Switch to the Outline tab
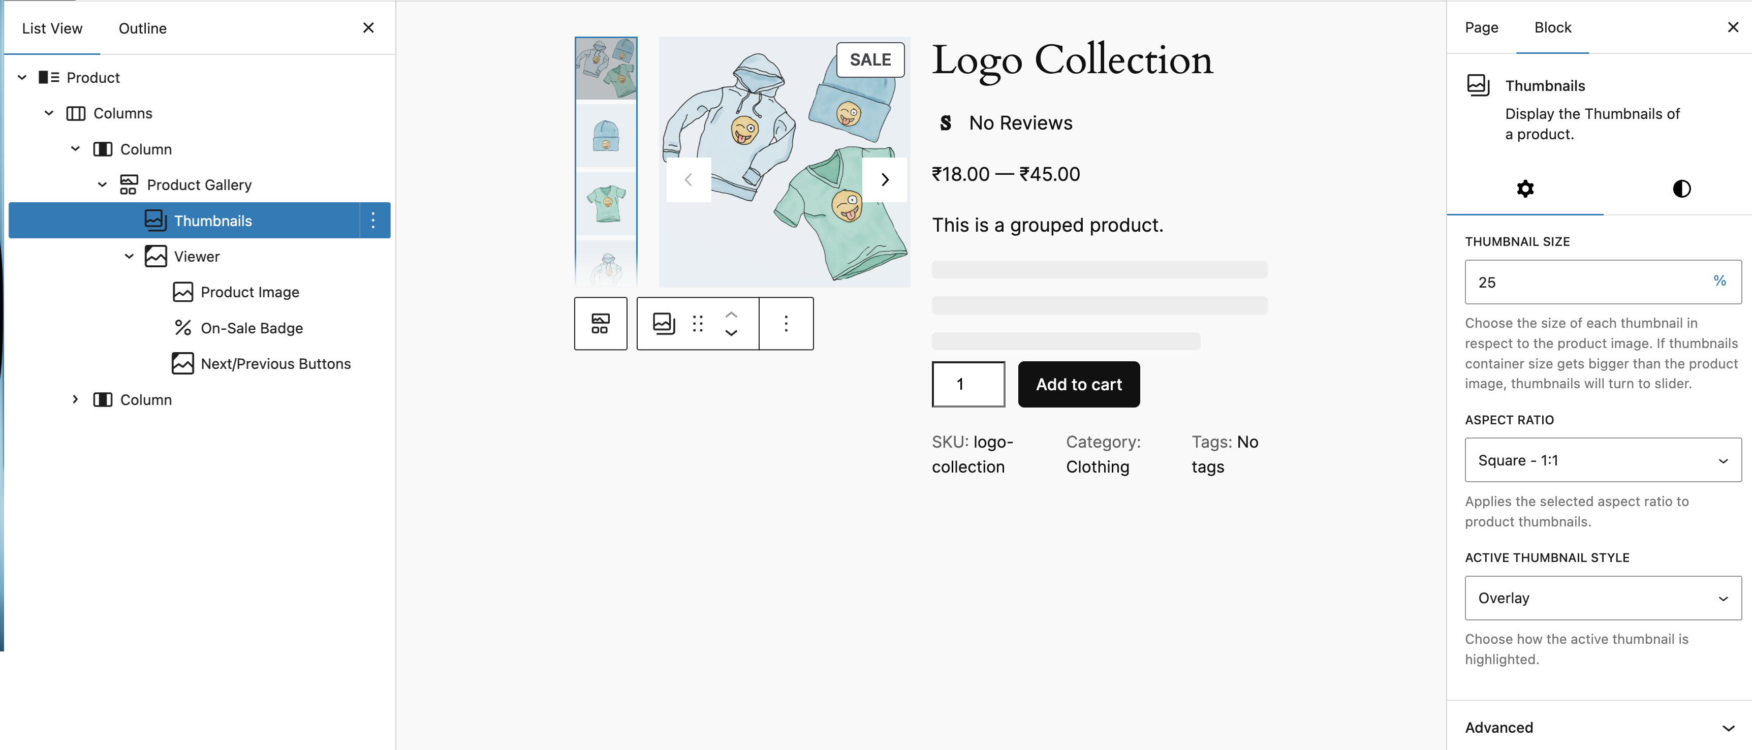 142,28
